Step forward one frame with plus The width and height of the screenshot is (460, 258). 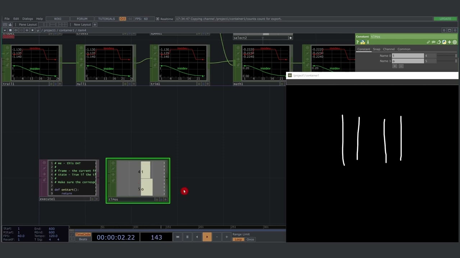point(226,237)
